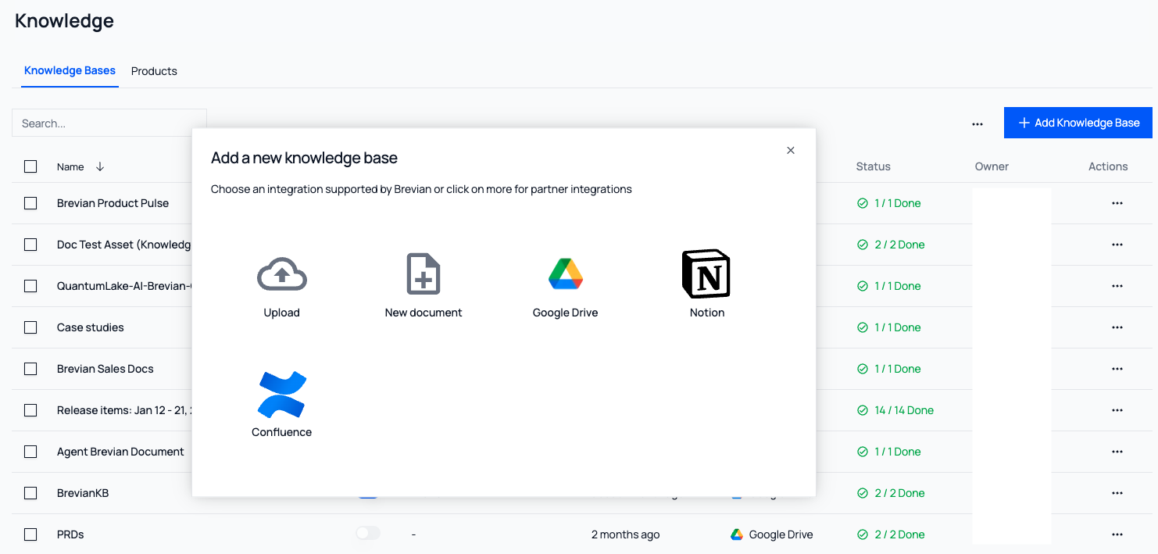The image size is (1158, 554).
Task: Select the Upload integration icon
Action: 281,274
